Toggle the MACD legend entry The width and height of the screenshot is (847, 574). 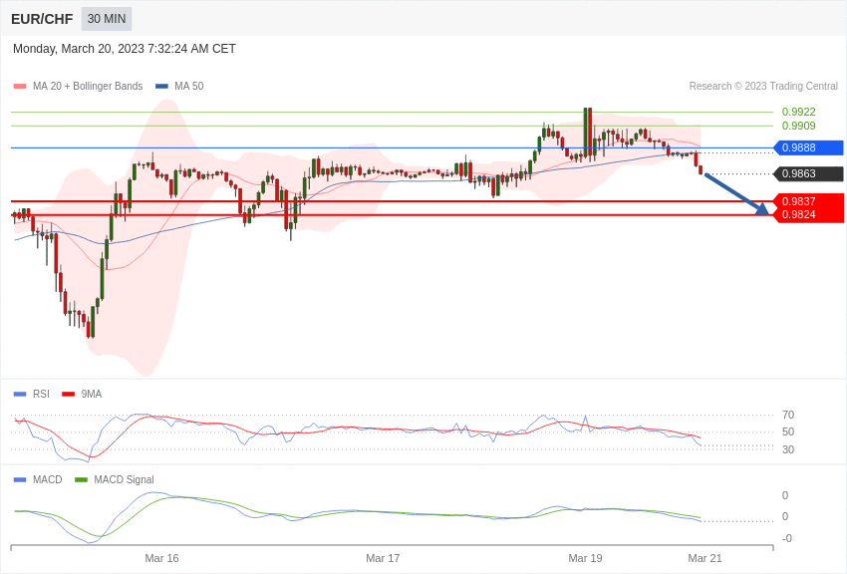point(38,479)
